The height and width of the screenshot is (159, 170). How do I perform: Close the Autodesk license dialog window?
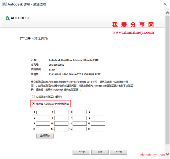165,4
